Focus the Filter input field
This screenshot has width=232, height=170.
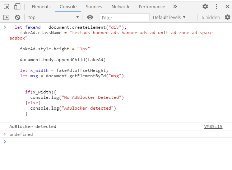coord(125,18)
